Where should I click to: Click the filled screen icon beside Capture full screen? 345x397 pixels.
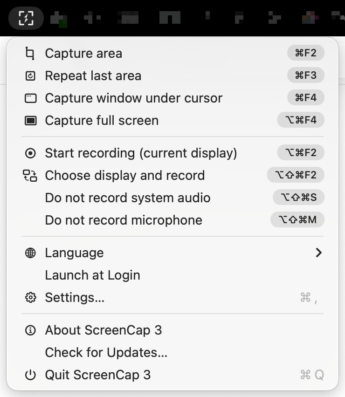coord(31,120)
